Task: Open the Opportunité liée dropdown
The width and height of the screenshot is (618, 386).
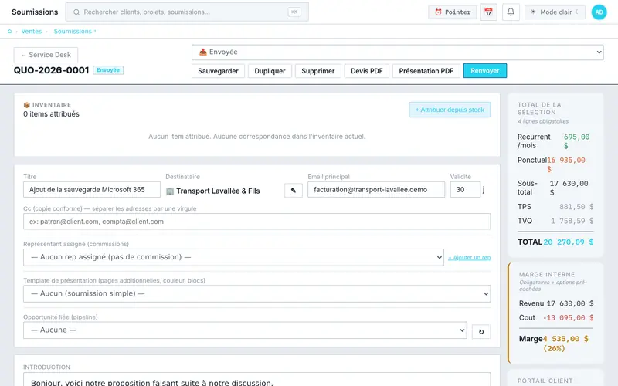Action: point(245,330)
